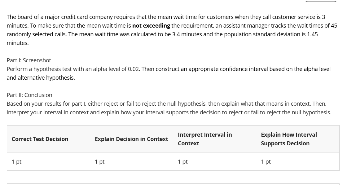Select "Explain How Interval Supports Decision" header

289,139
